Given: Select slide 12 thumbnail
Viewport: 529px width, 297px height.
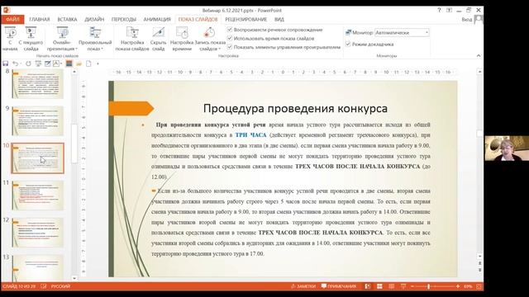Looking at the screenshot, I should click(x=37, y=233).
